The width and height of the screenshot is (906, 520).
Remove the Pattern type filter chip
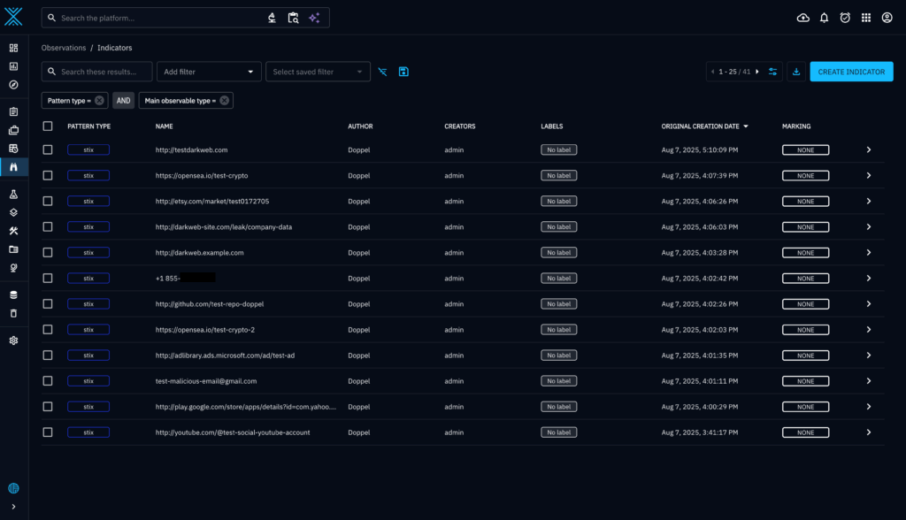click(99, 101)
